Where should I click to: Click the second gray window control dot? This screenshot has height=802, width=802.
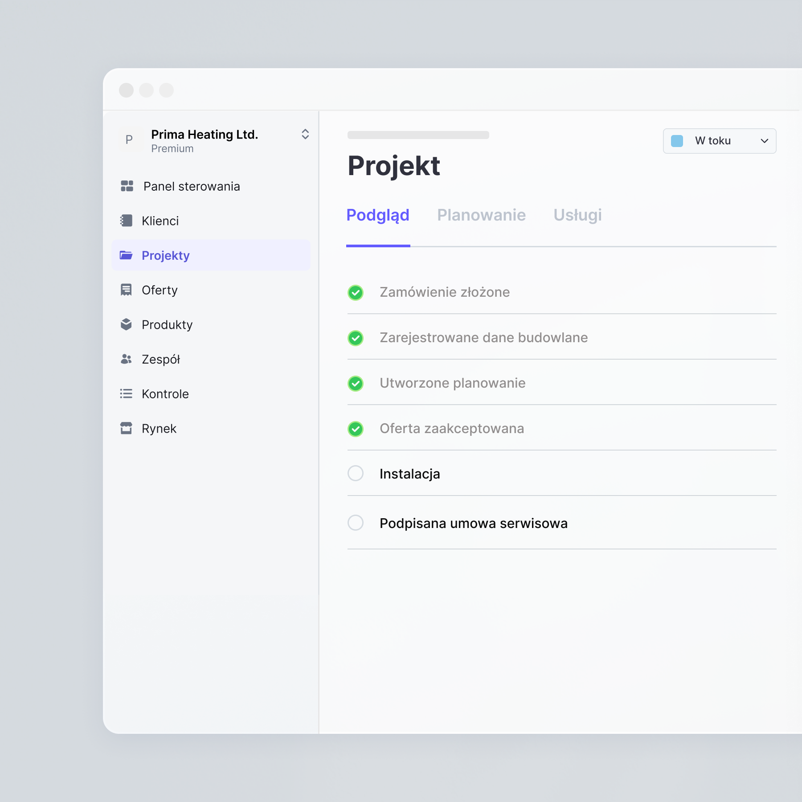pyautogui.click(x=147, y=90)
